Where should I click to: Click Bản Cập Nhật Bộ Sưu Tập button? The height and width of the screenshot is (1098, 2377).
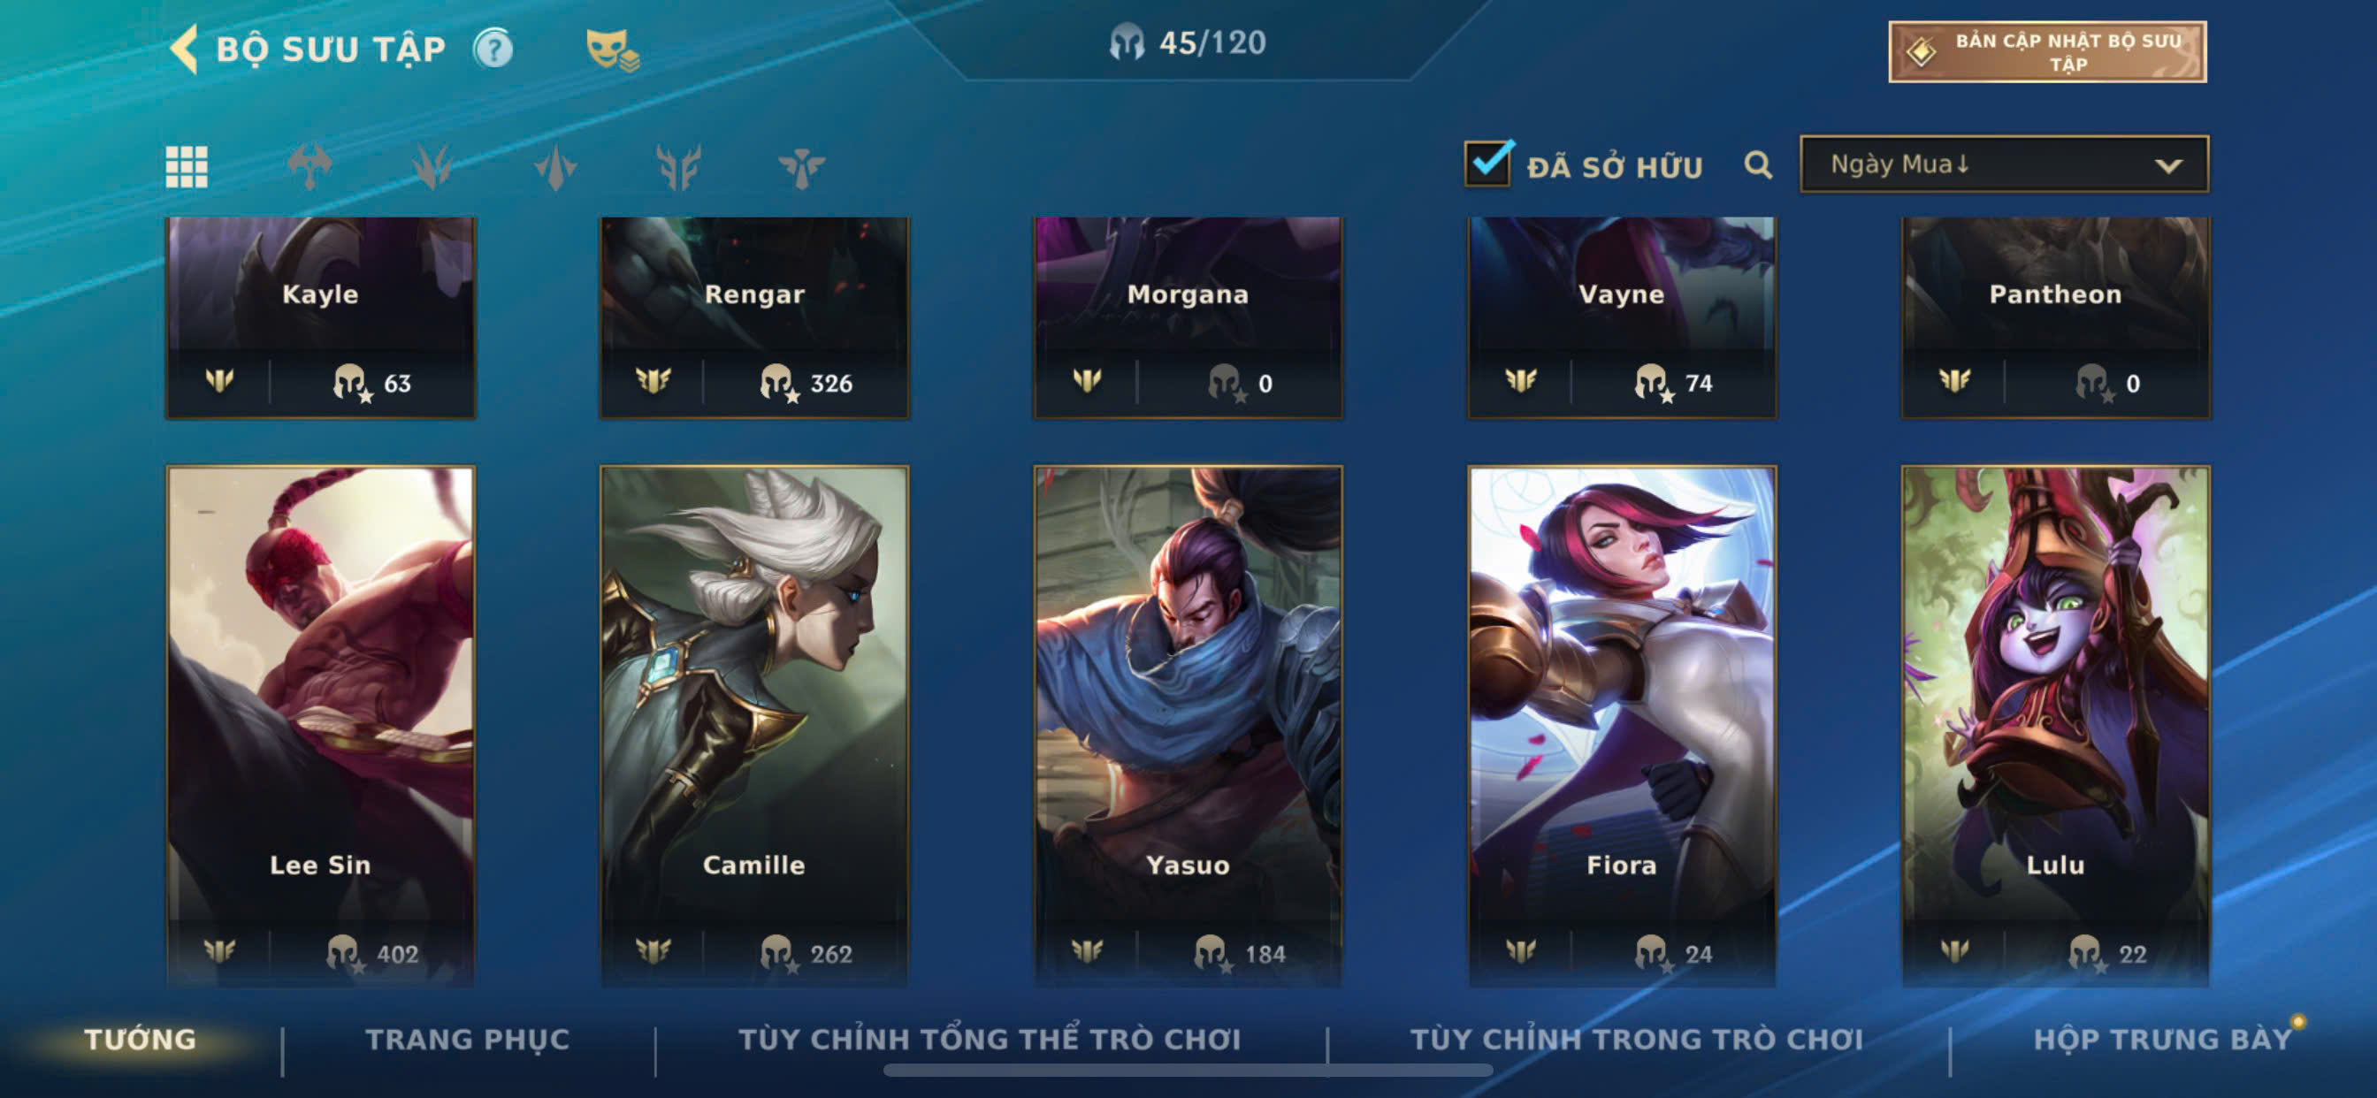click(2047, 51)
